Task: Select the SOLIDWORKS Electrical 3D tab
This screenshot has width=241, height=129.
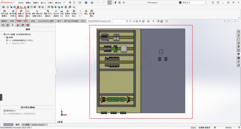Action: point(99,21)
